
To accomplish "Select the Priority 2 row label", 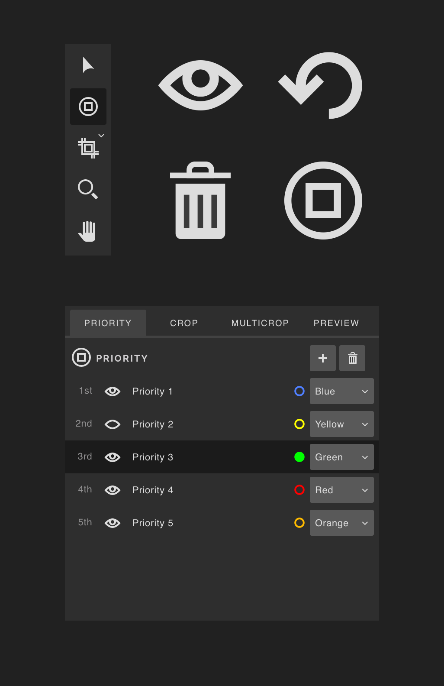I will [x=153, y=424].
